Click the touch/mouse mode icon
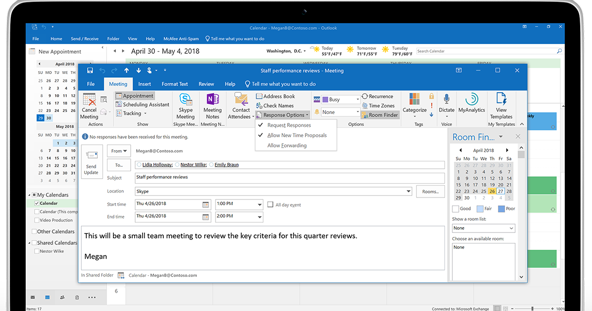Image resolution: width=592 pixels, height=311 pixels. point(149,71)
